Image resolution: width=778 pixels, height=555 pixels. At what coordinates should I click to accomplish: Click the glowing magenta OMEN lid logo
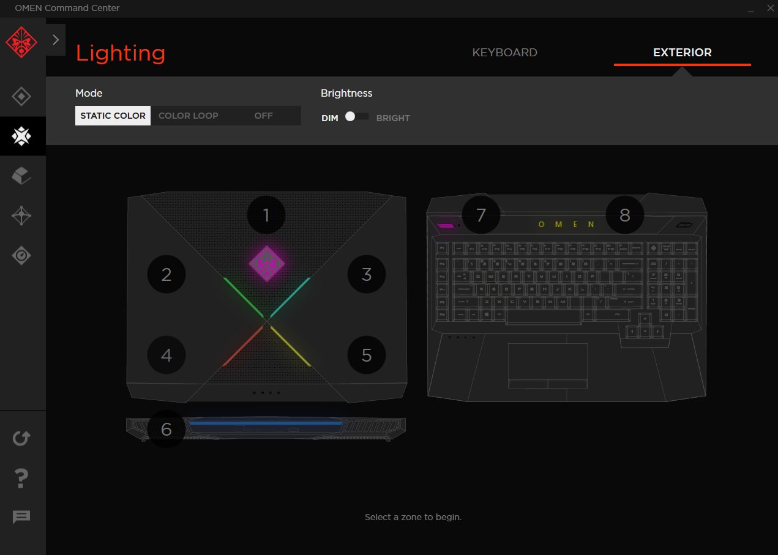266,264
